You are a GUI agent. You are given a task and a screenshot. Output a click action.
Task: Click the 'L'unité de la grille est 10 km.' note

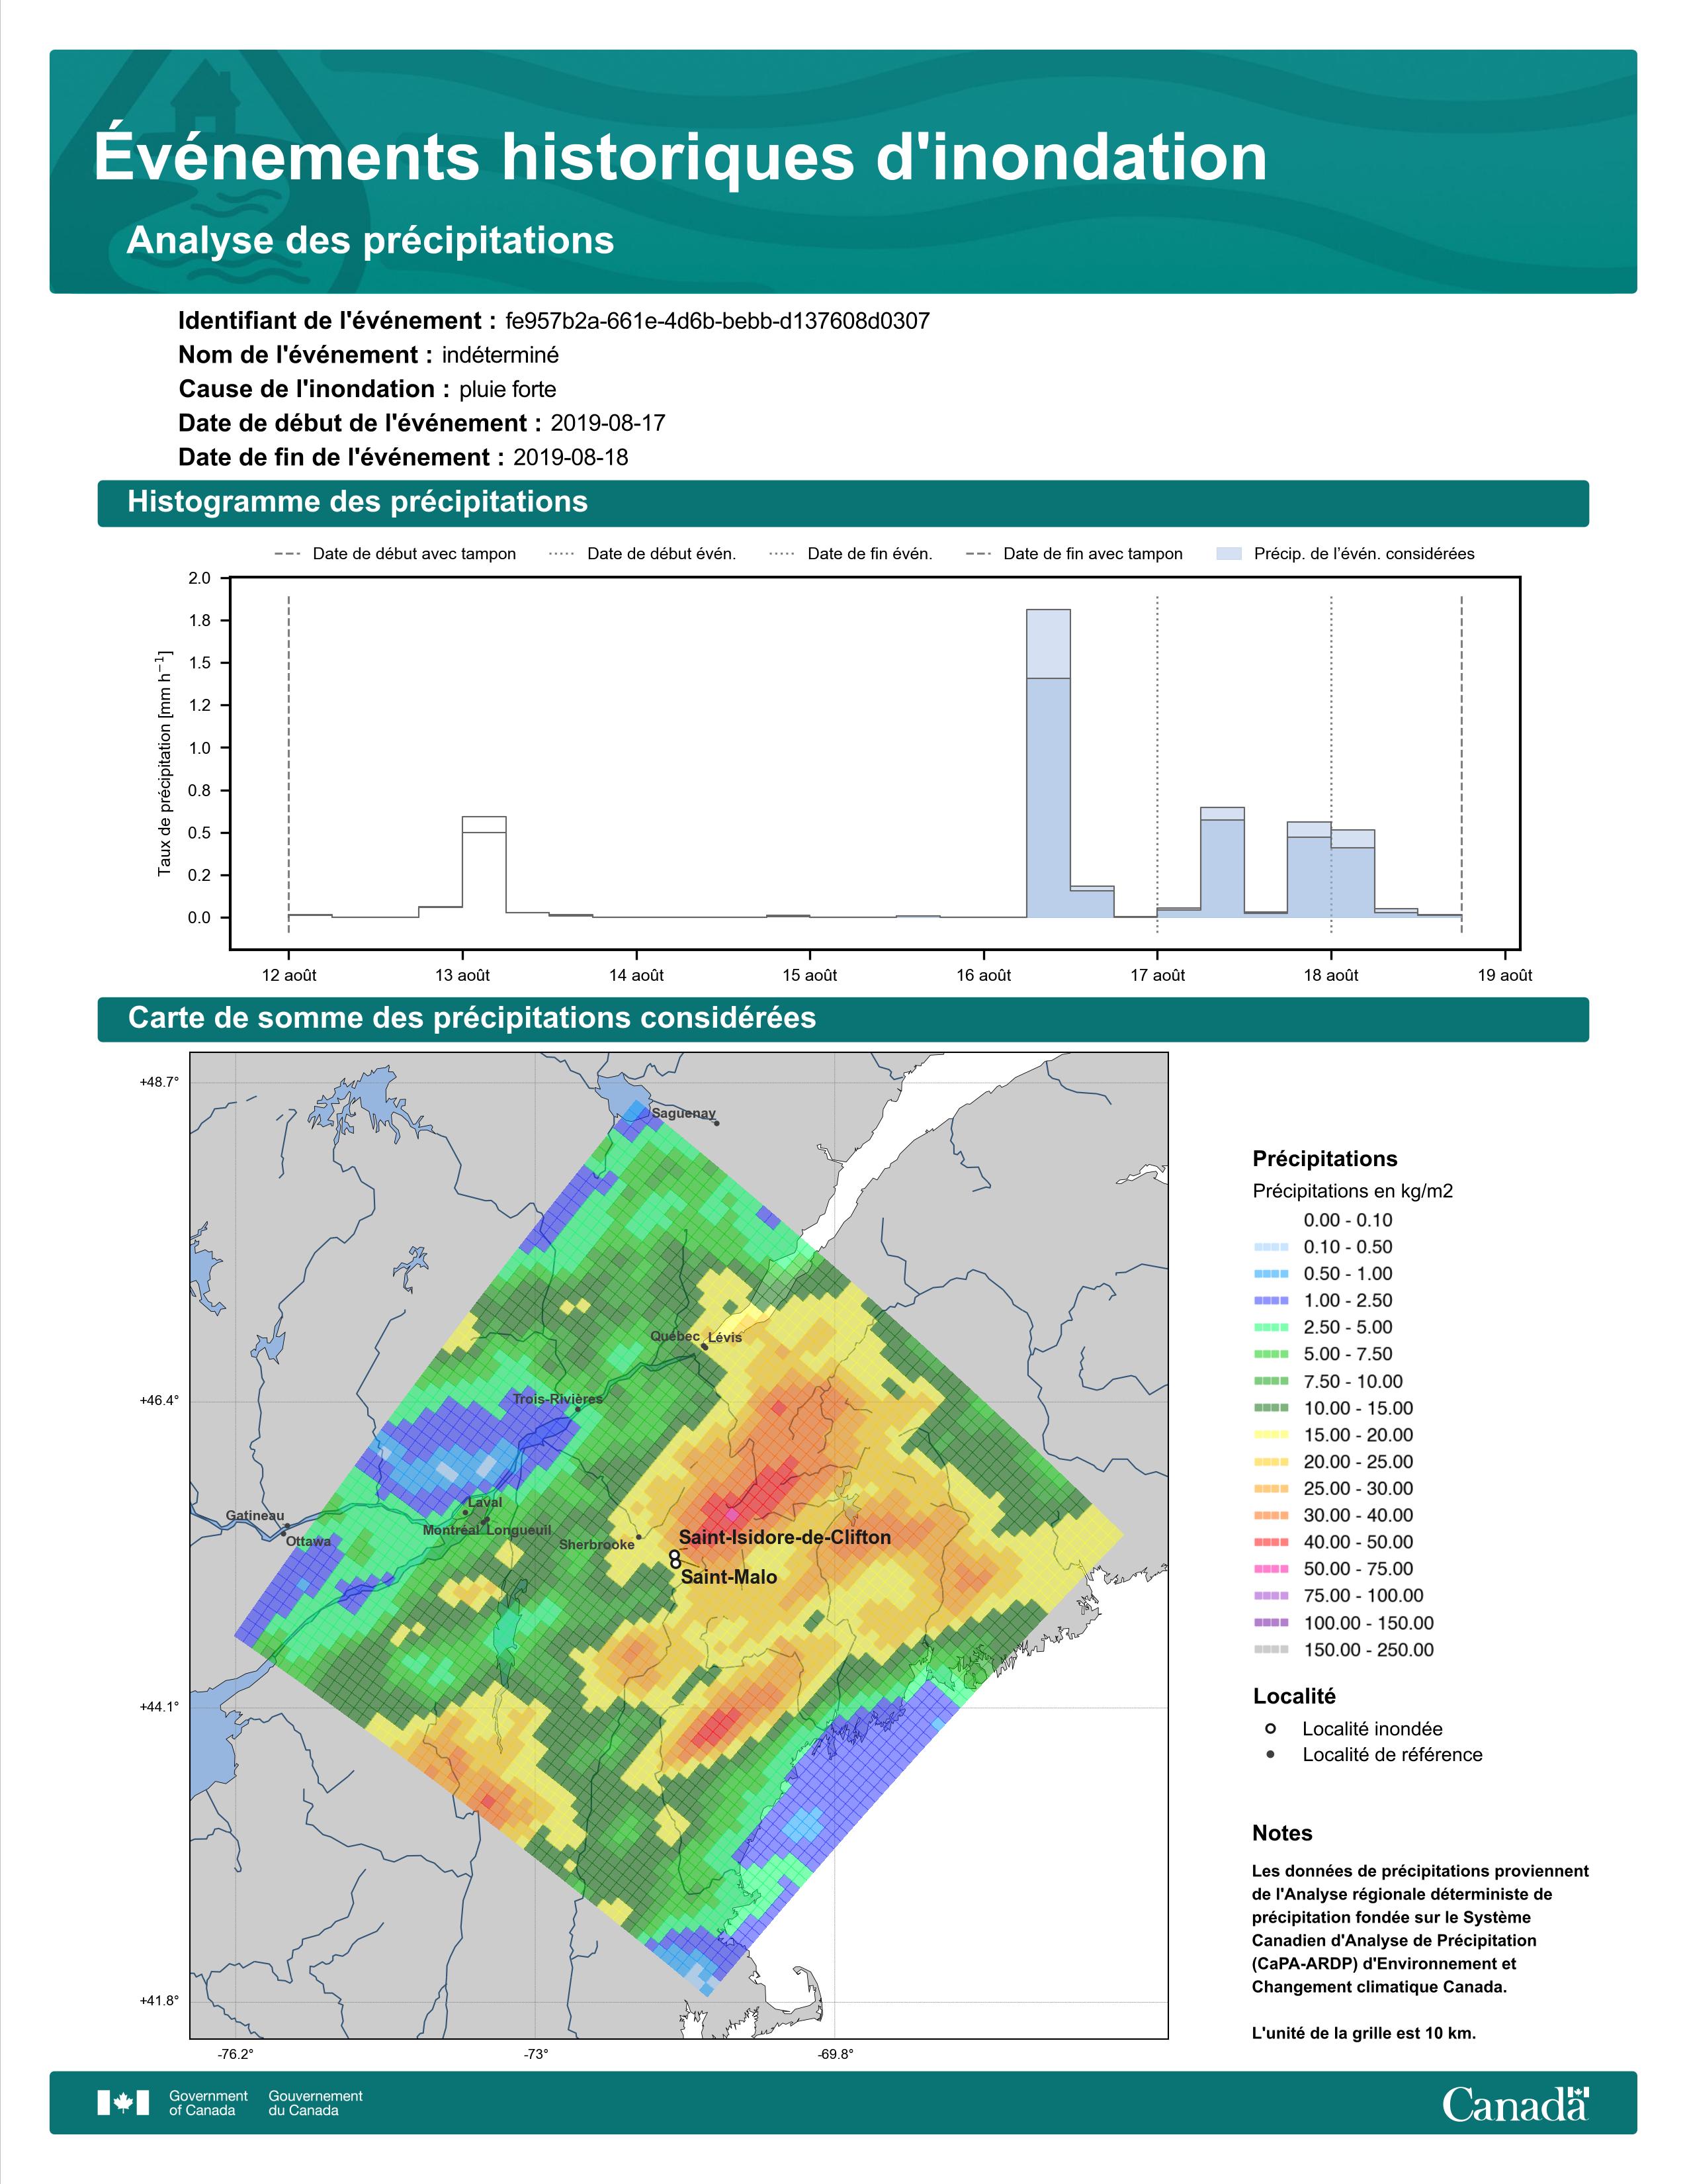[1364, 2033]
